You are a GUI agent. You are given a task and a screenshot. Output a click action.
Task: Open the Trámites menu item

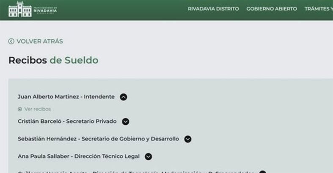pyautogui.click(x=318, y=9)
